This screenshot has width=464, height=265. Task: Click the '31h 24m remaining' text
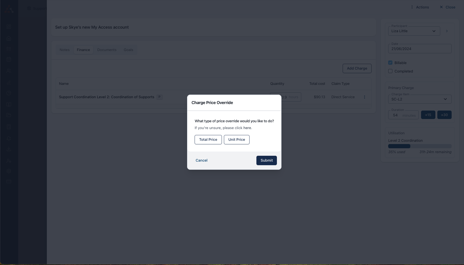pos(435,152)
